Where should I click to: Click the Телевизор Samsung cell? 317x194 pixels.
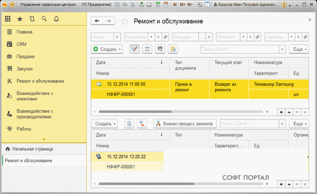click(279, 84)
